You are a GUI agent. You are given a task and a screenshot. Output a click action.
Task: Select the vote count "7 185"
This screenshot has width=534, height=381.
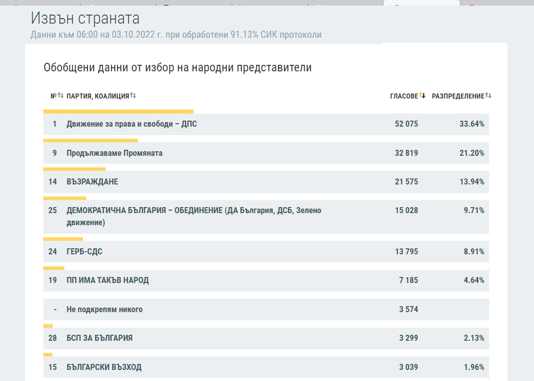click(x=409, y=280)
